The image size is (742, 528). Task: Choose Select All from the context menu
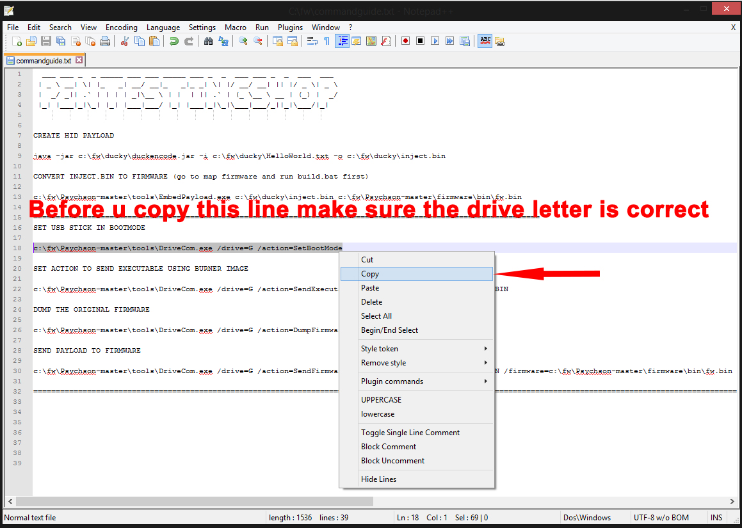(417, 316)
